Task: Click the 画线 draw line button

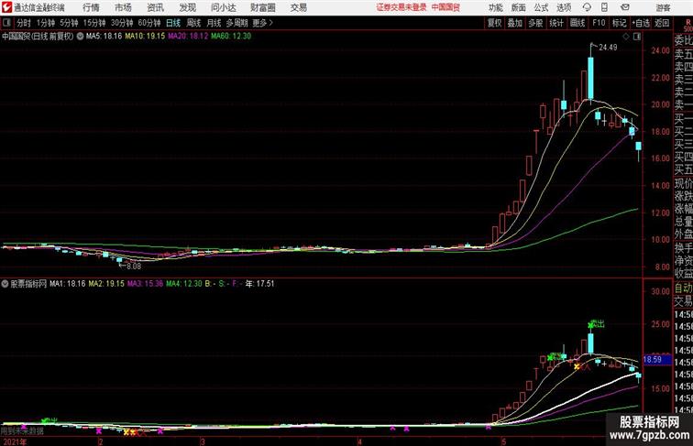Action: coord(577,23)
